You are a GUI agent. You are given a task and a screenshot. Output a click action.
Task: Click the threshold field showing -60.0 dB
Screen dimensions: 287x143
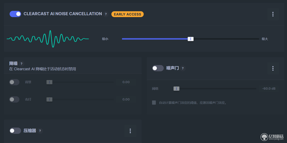point(269,89)
